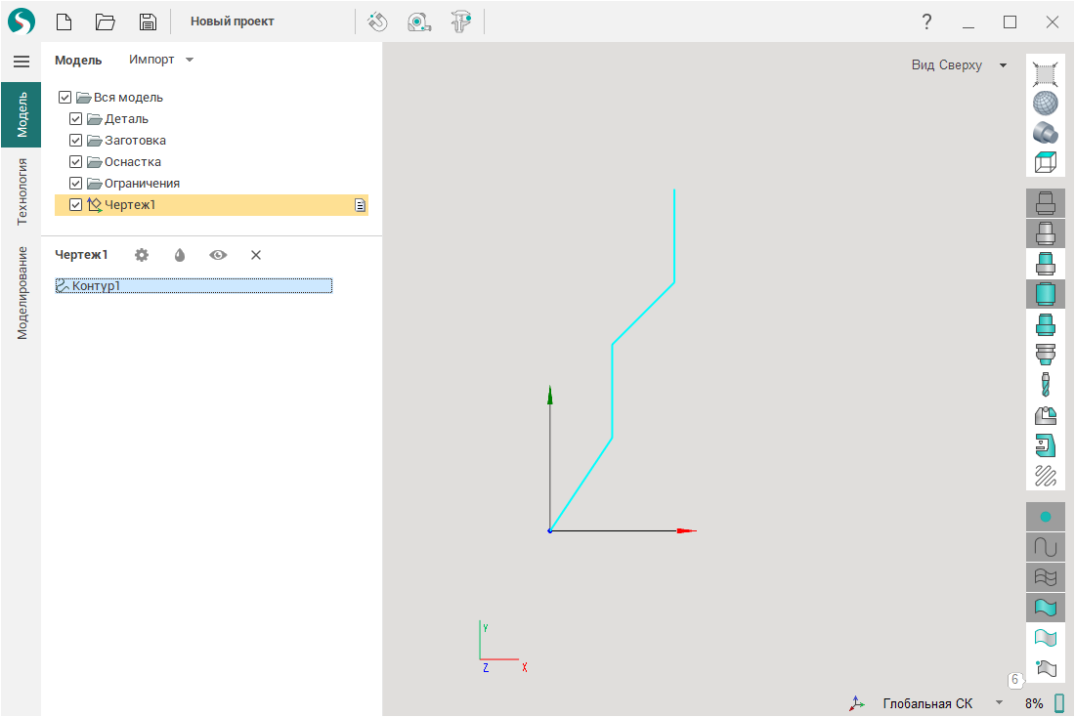Toggle the drill tool visibility icon

tap(1046, 385)
